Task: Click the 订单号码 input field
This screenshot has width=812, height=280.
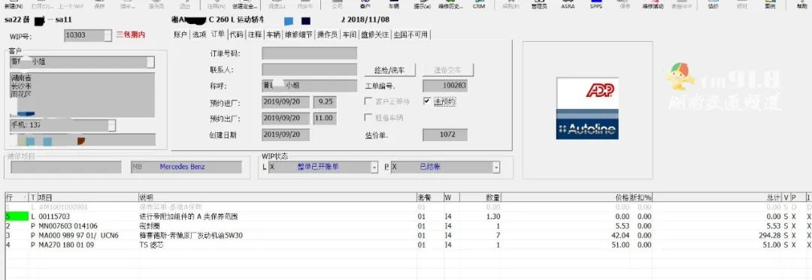Action: 309,53
